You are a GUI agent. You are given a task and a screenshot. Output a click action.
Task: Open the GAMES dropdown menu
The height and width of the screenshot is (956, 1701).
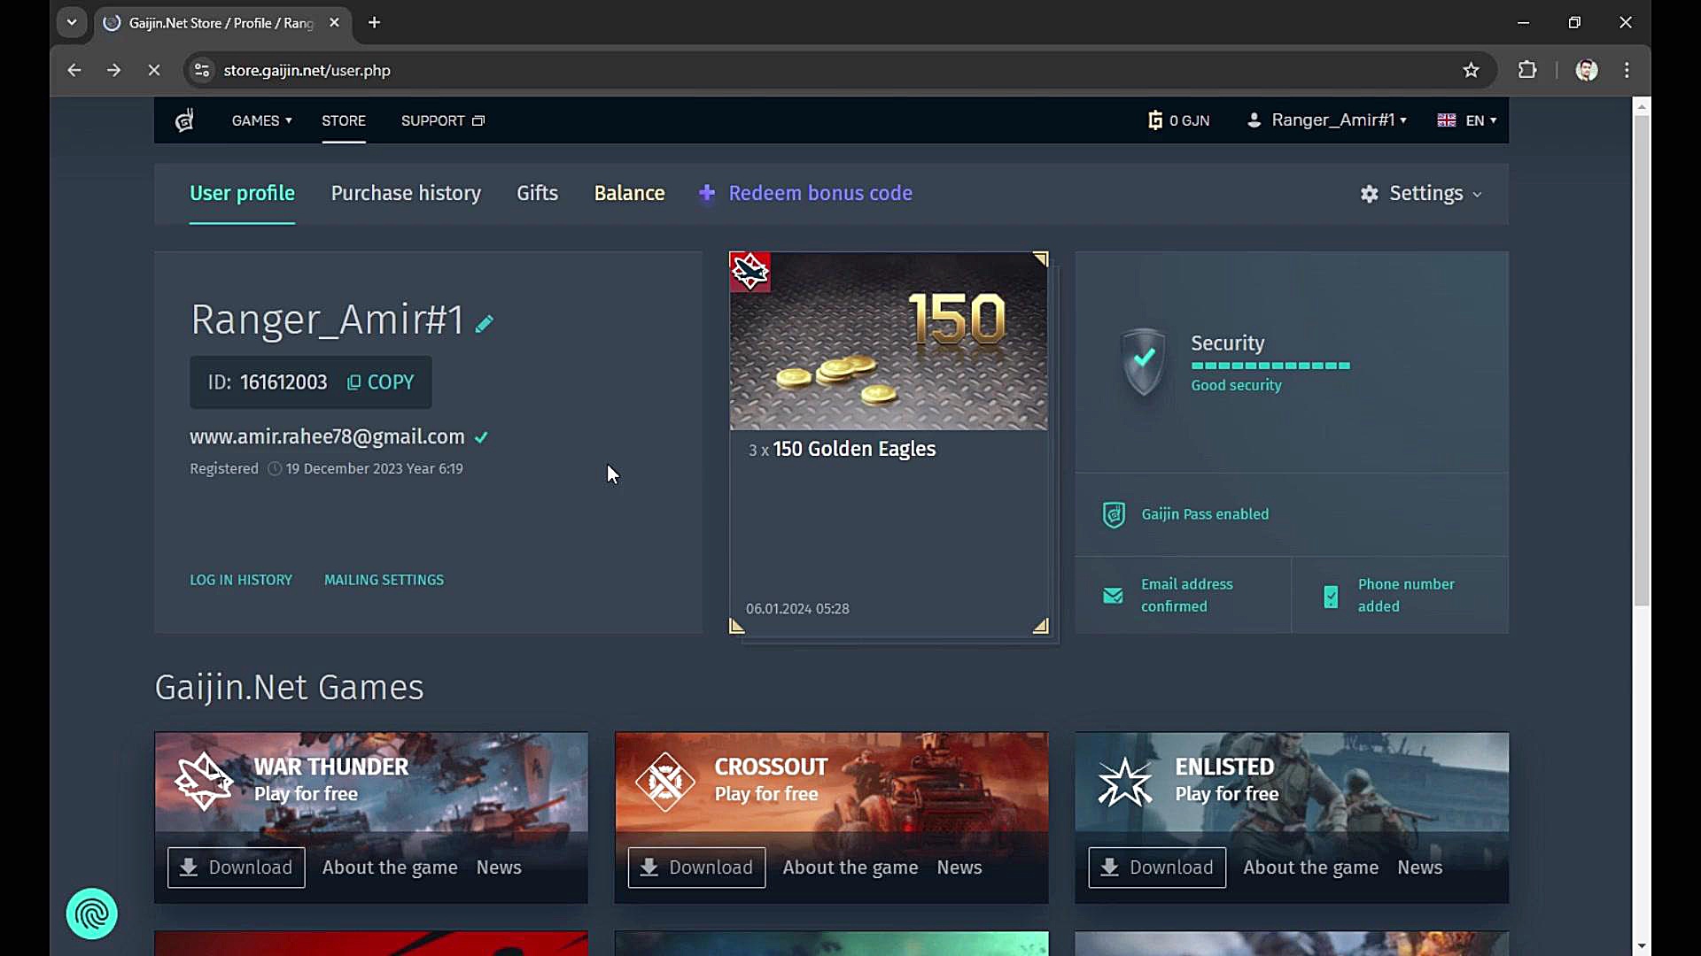(x=261, y=120)
